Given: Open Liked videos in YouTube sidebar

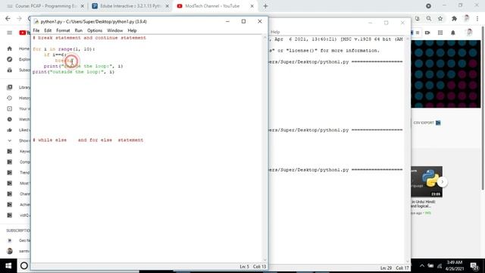Looking at the screenshot, I should (18, 130).
